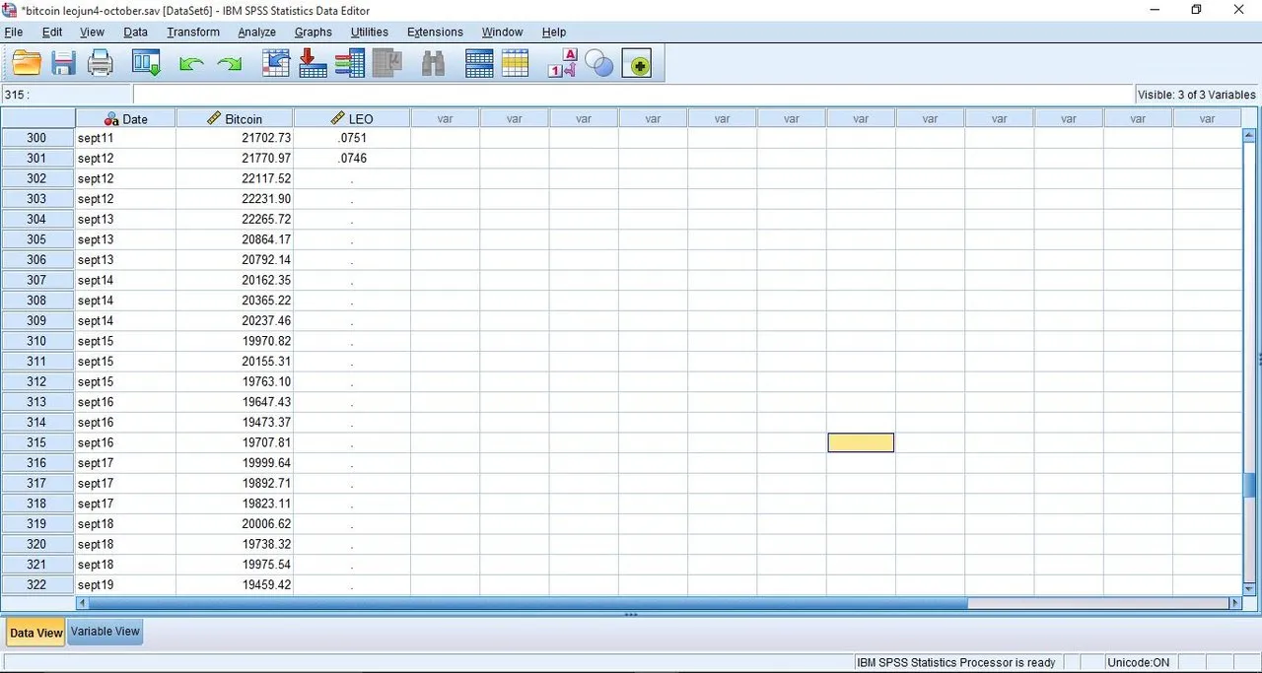Toggle Value Labels display icon

point(562,64)
